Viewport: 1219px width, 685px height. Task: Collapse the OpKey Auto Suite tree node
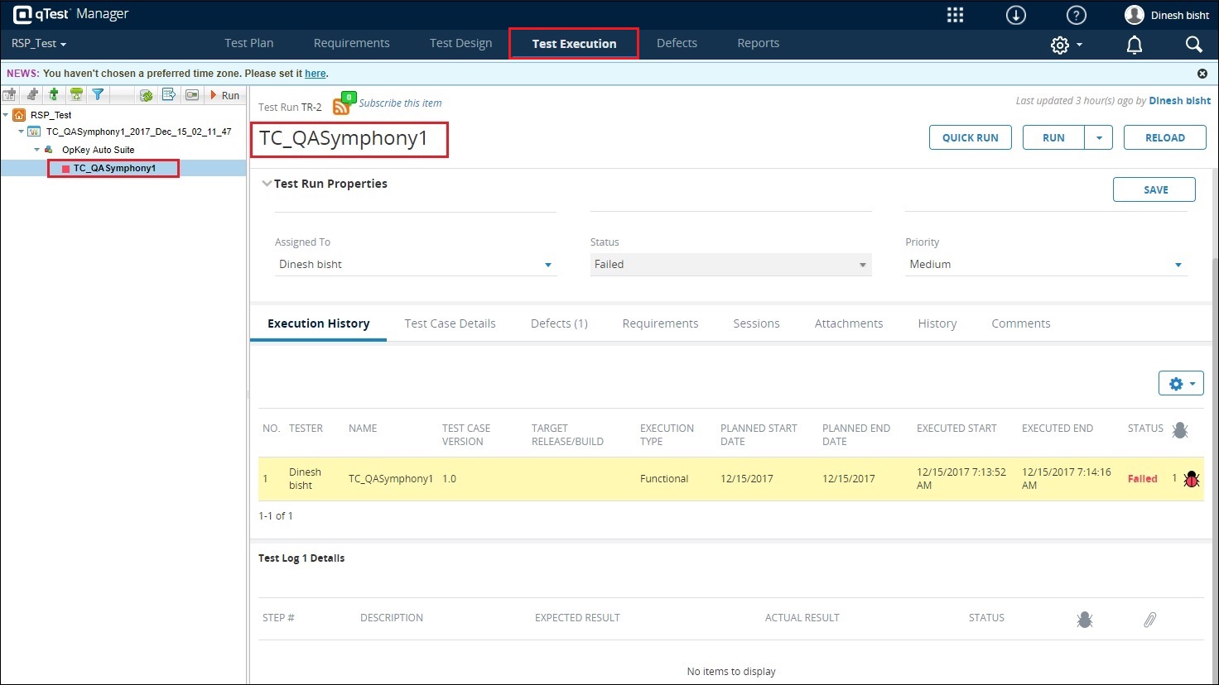37,150
